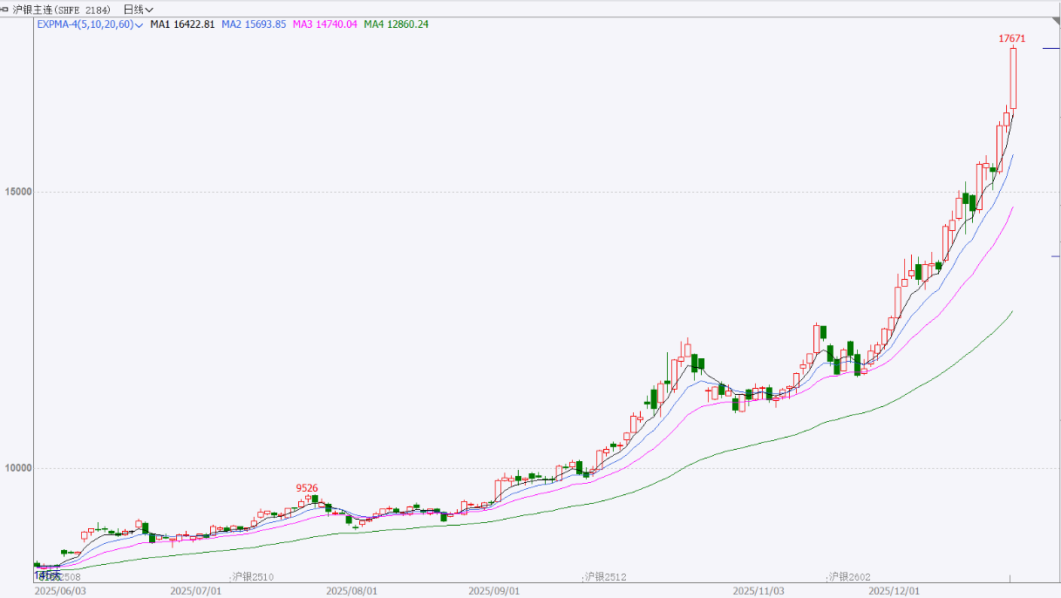
Task: Click the 2025/11/03 date on time axis
Action: point(758,591)
